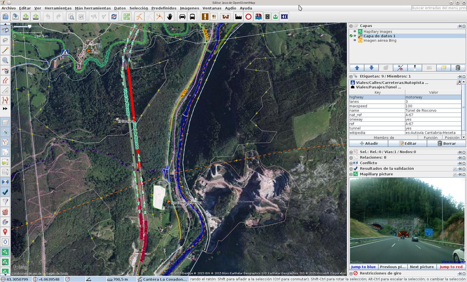
Task: Click the upload changes to OSM icon
Action: coord(35,17)
